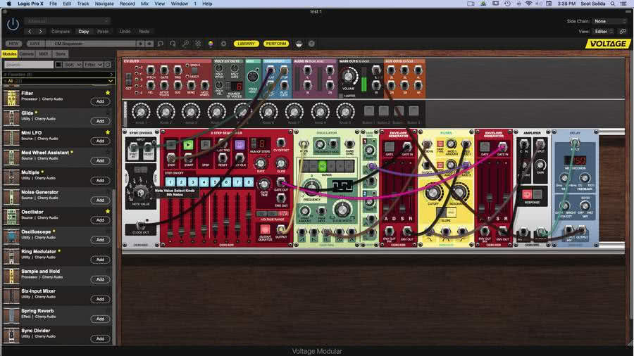Screen dimensions: 634x356
Task: Collapse the All modules category
Action: 58,81
